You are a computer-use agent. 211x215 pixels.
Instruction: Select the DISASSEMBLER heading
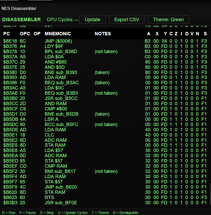coord(21,19)
